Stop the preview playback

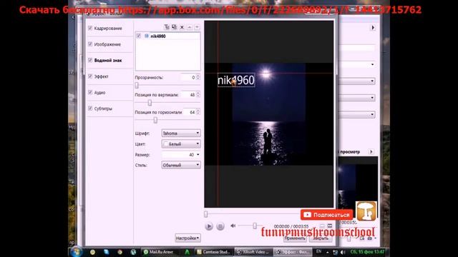(220, 226)
